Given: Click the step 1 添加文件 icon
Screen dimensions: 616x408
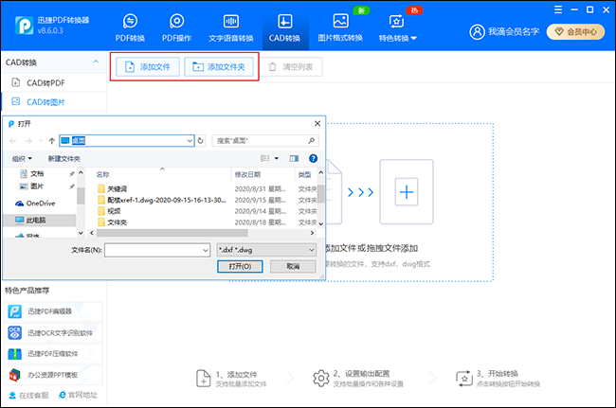Looking at the screenshot, I should (203, 379).
